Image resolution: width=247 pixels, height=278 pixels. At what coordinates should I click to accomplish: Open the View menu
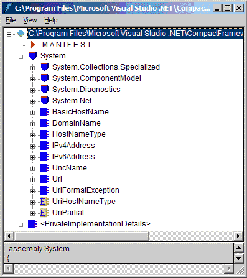pyautogui.click(x=30, y=20)
